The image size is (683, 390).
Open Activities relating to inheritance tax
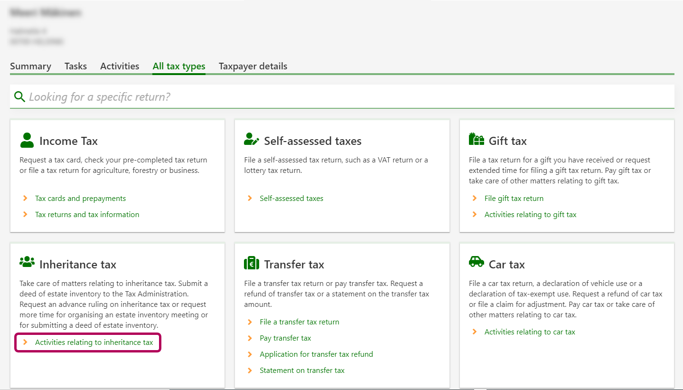click(94, 342)
